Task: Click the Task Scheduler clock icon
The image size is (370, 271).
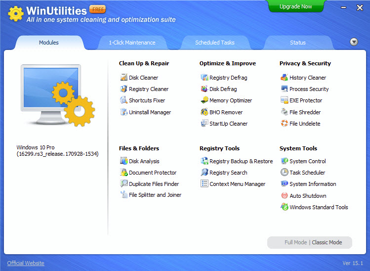Action: (x=285, y=172)
